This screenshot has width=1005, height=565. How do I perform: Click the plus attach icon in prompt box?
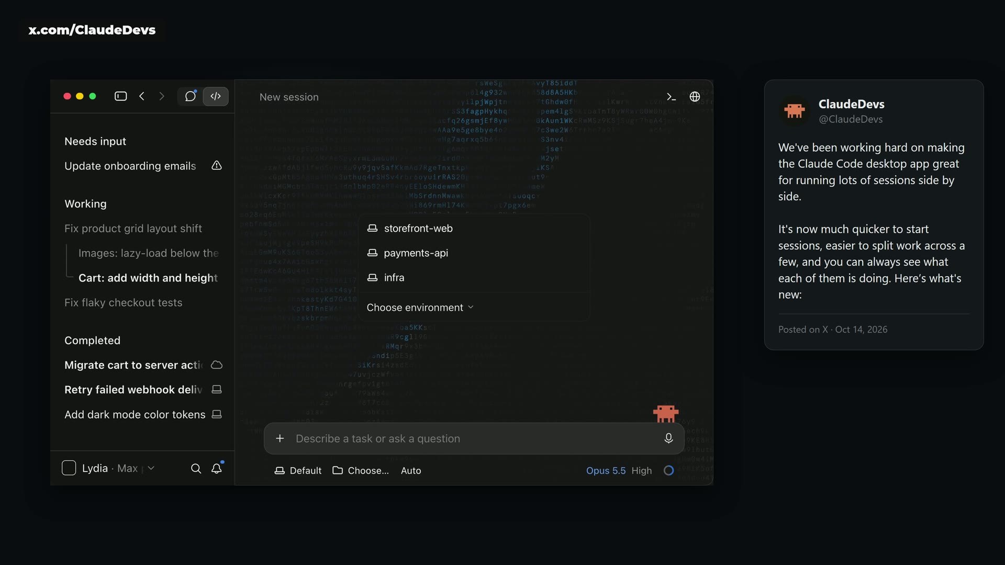pos(280,438)
